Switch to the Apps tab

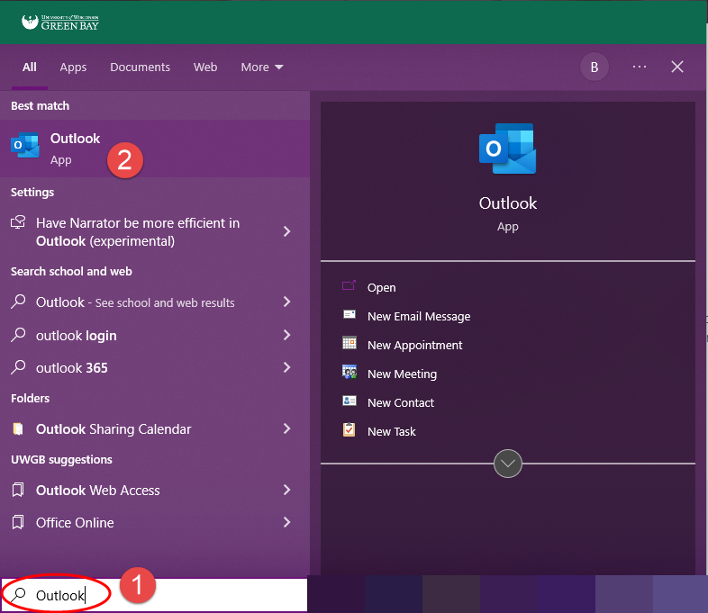(x=73, y=68)
